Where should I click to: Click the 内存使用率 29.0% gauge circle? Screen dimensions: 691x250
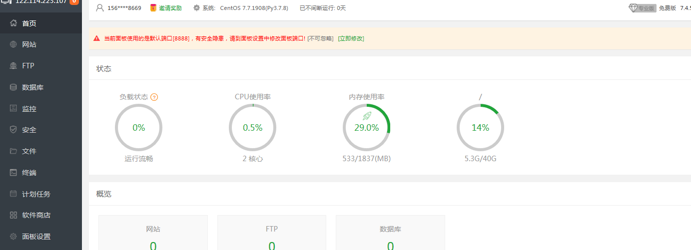coord(367,128)
